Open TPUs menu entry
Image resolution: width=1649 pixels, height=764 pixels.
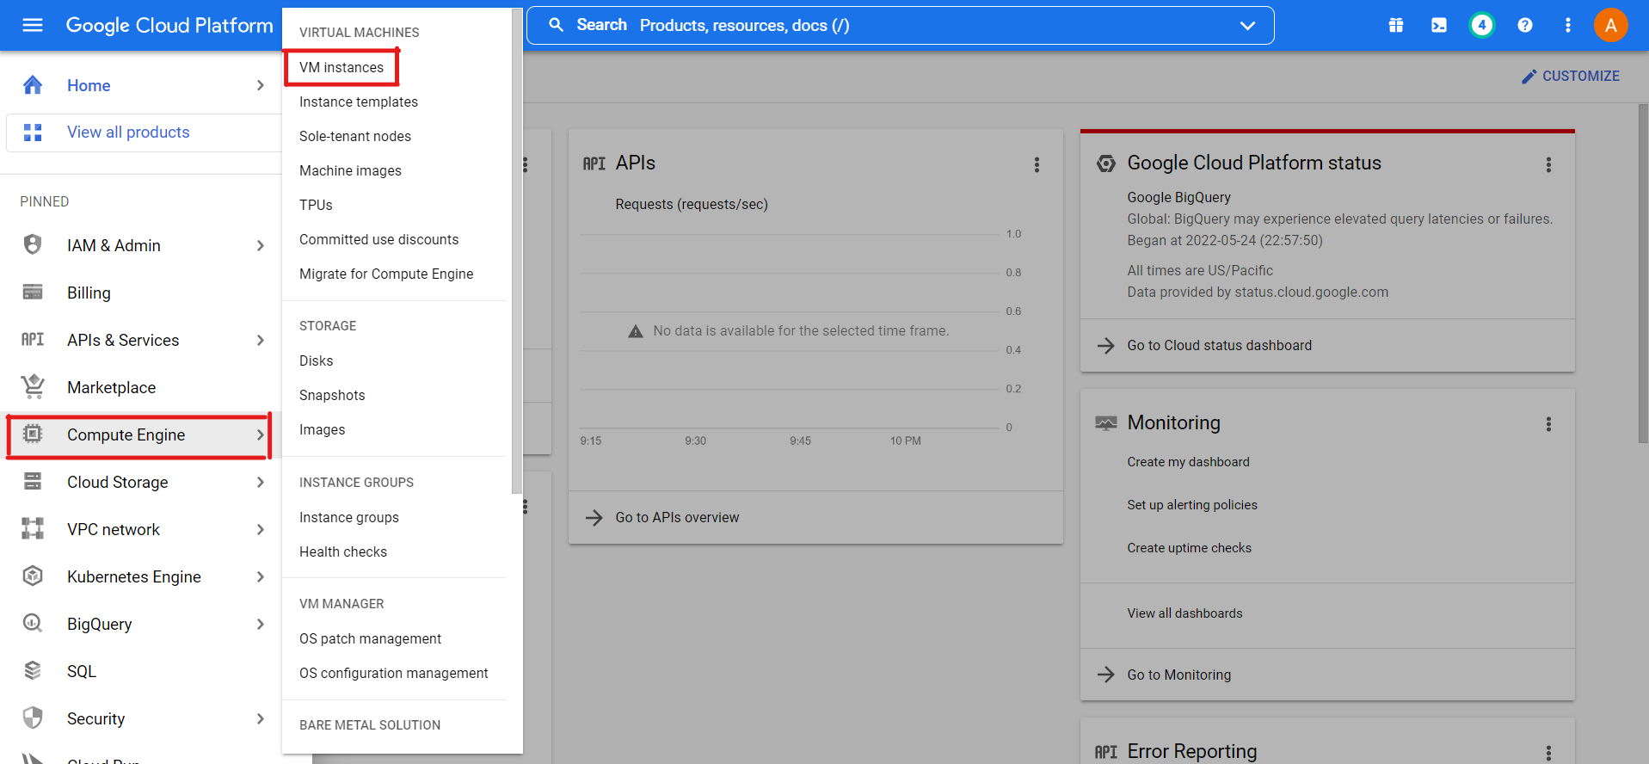tap(316, 205)
